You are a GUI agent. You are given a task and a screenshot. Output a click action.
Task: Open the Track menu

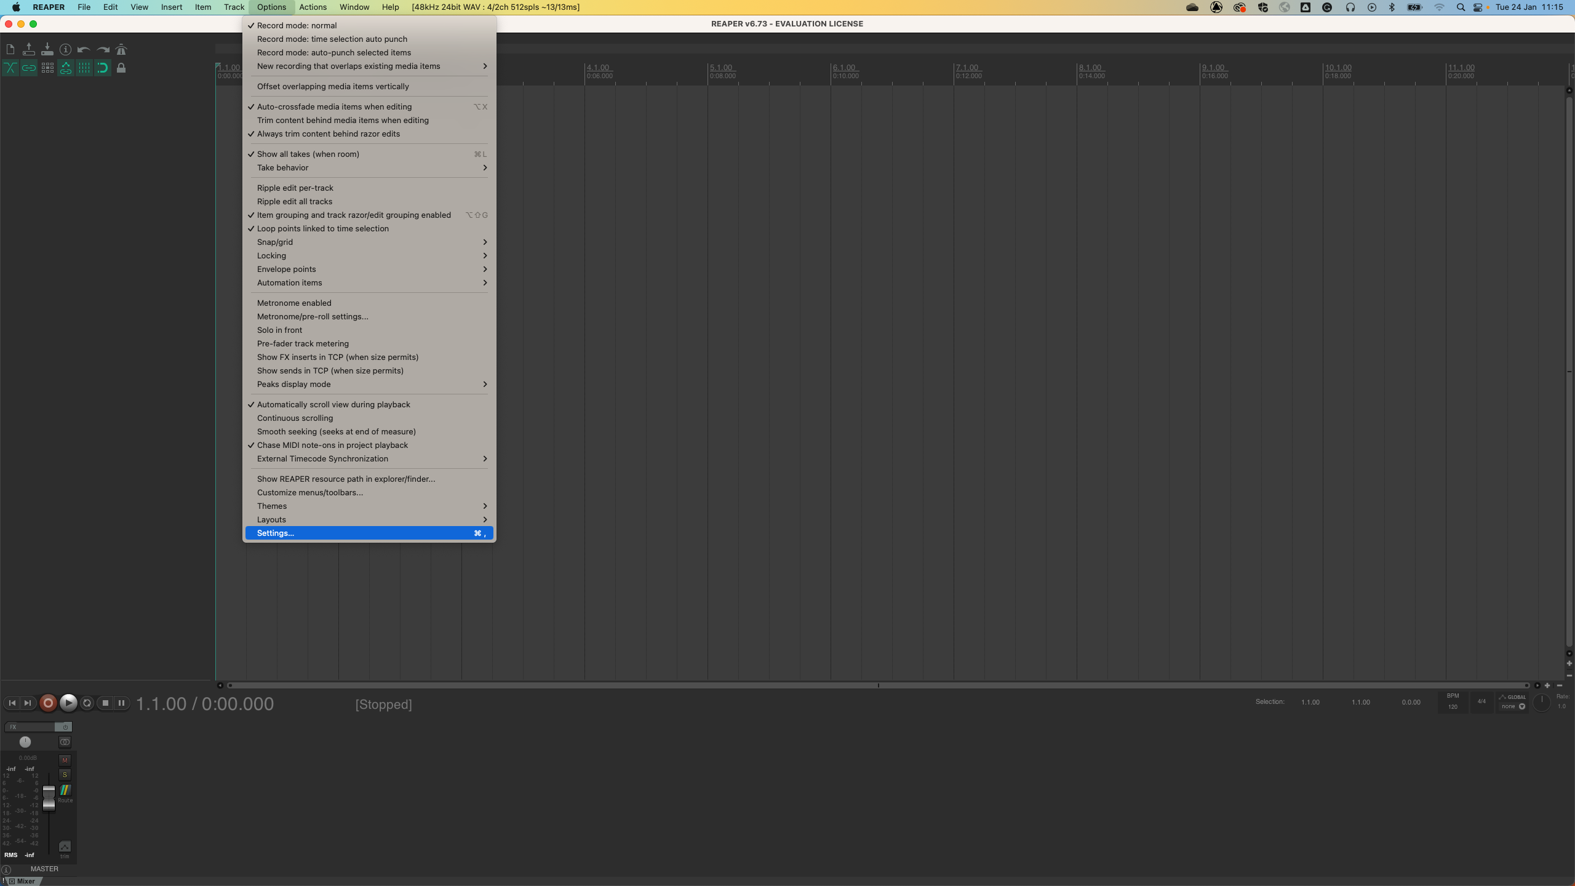[x=233, y=7]
